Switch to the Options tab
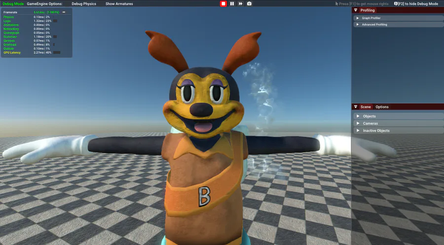444x245 pixels. click(382, 106)
